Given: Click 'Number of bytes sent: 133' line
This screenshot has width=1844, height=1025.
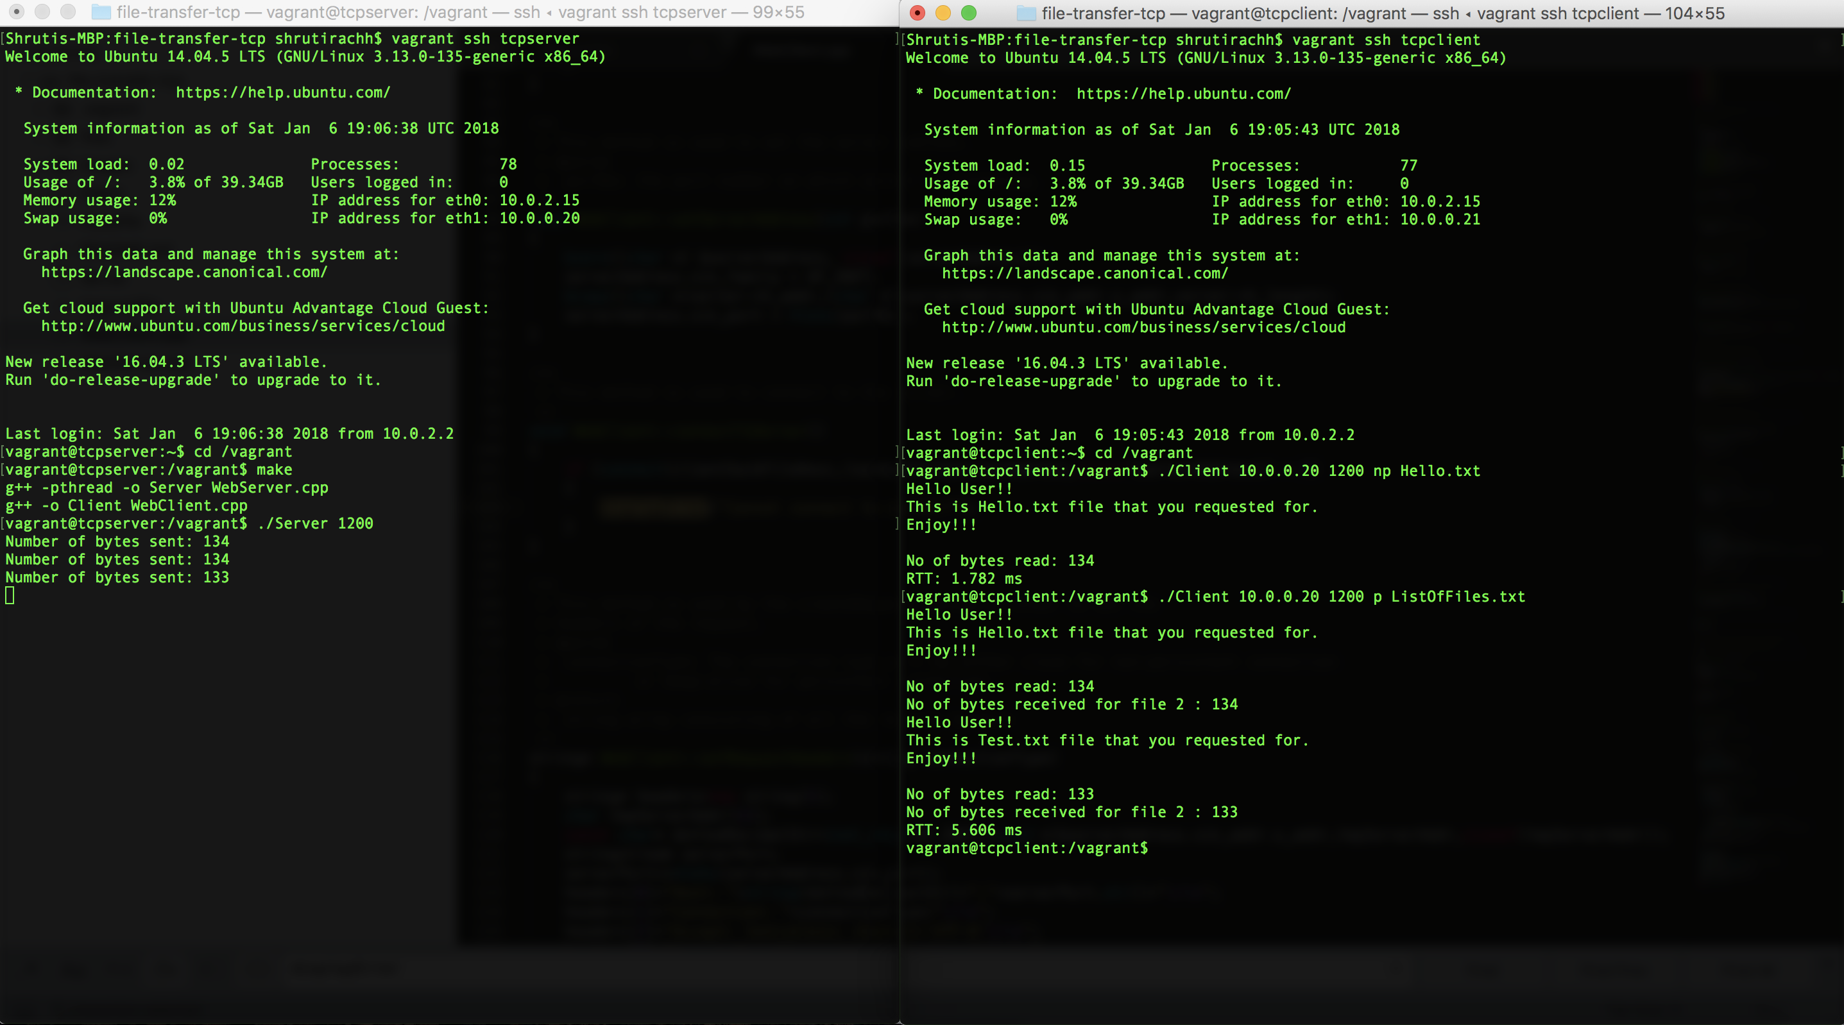Looking at the screenshot, I should 117,577.
